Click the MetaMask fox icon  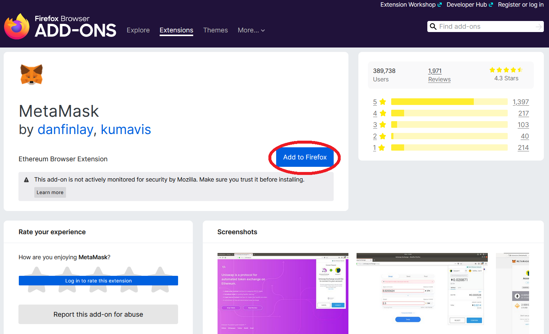pyautogui.click(x=31, y=74)
